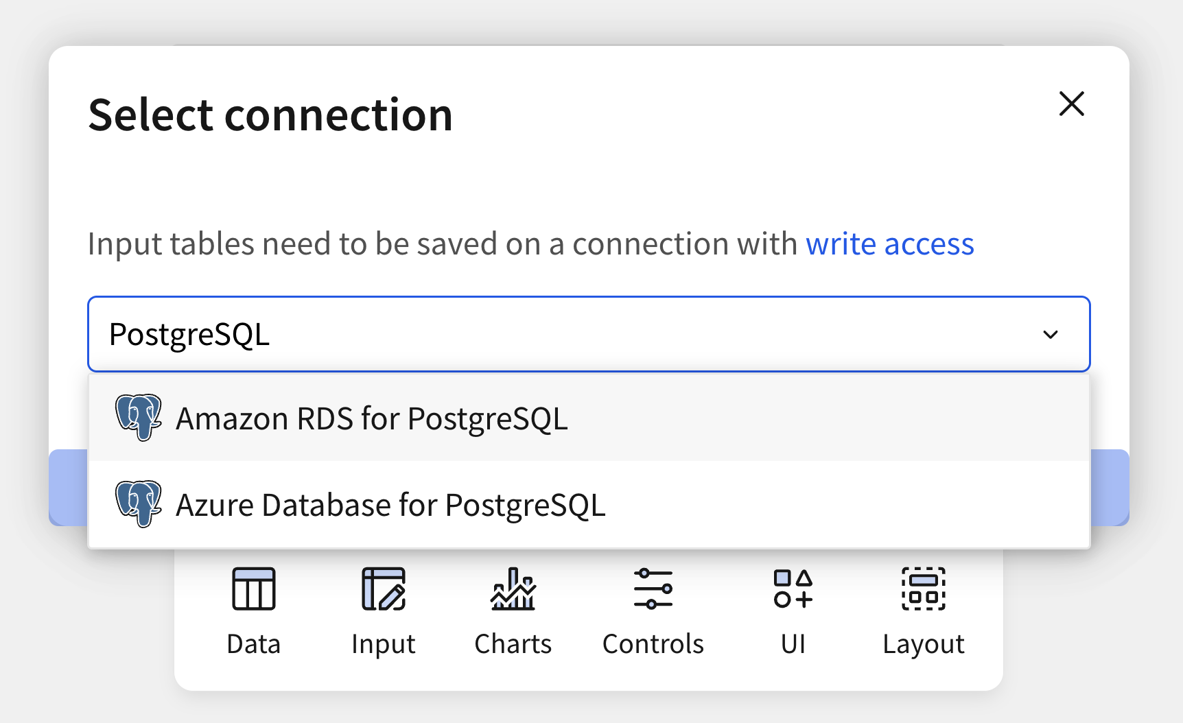Select the Data label in the element bar
This screenshot has height=723, width=1183.
(x=254, y=644)
